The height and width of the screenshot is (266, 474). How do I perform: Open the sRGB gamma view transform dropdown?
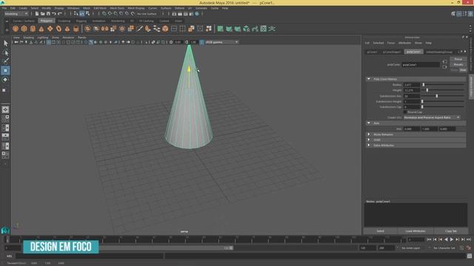pos(222,42)
